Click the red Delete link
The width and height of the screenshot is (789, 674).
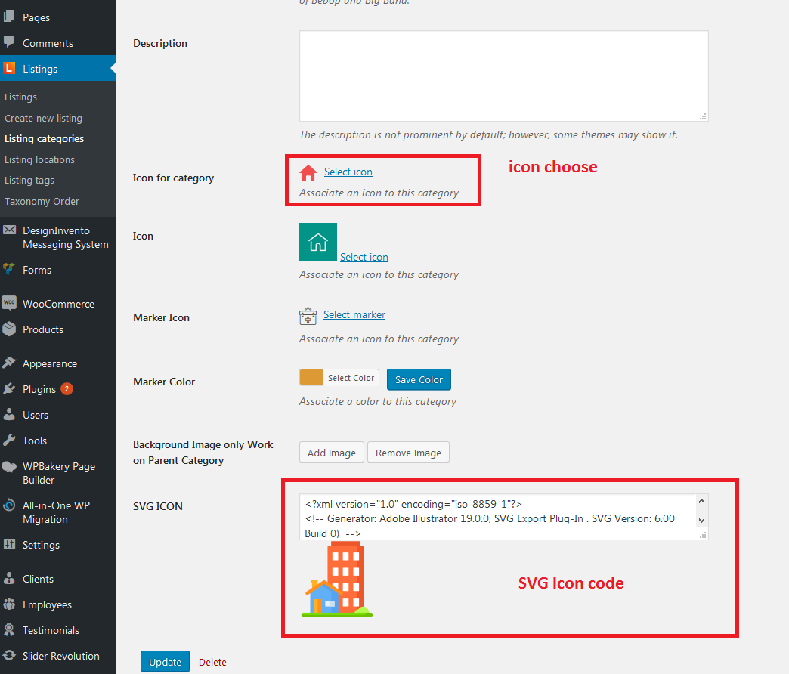(212, 662)
